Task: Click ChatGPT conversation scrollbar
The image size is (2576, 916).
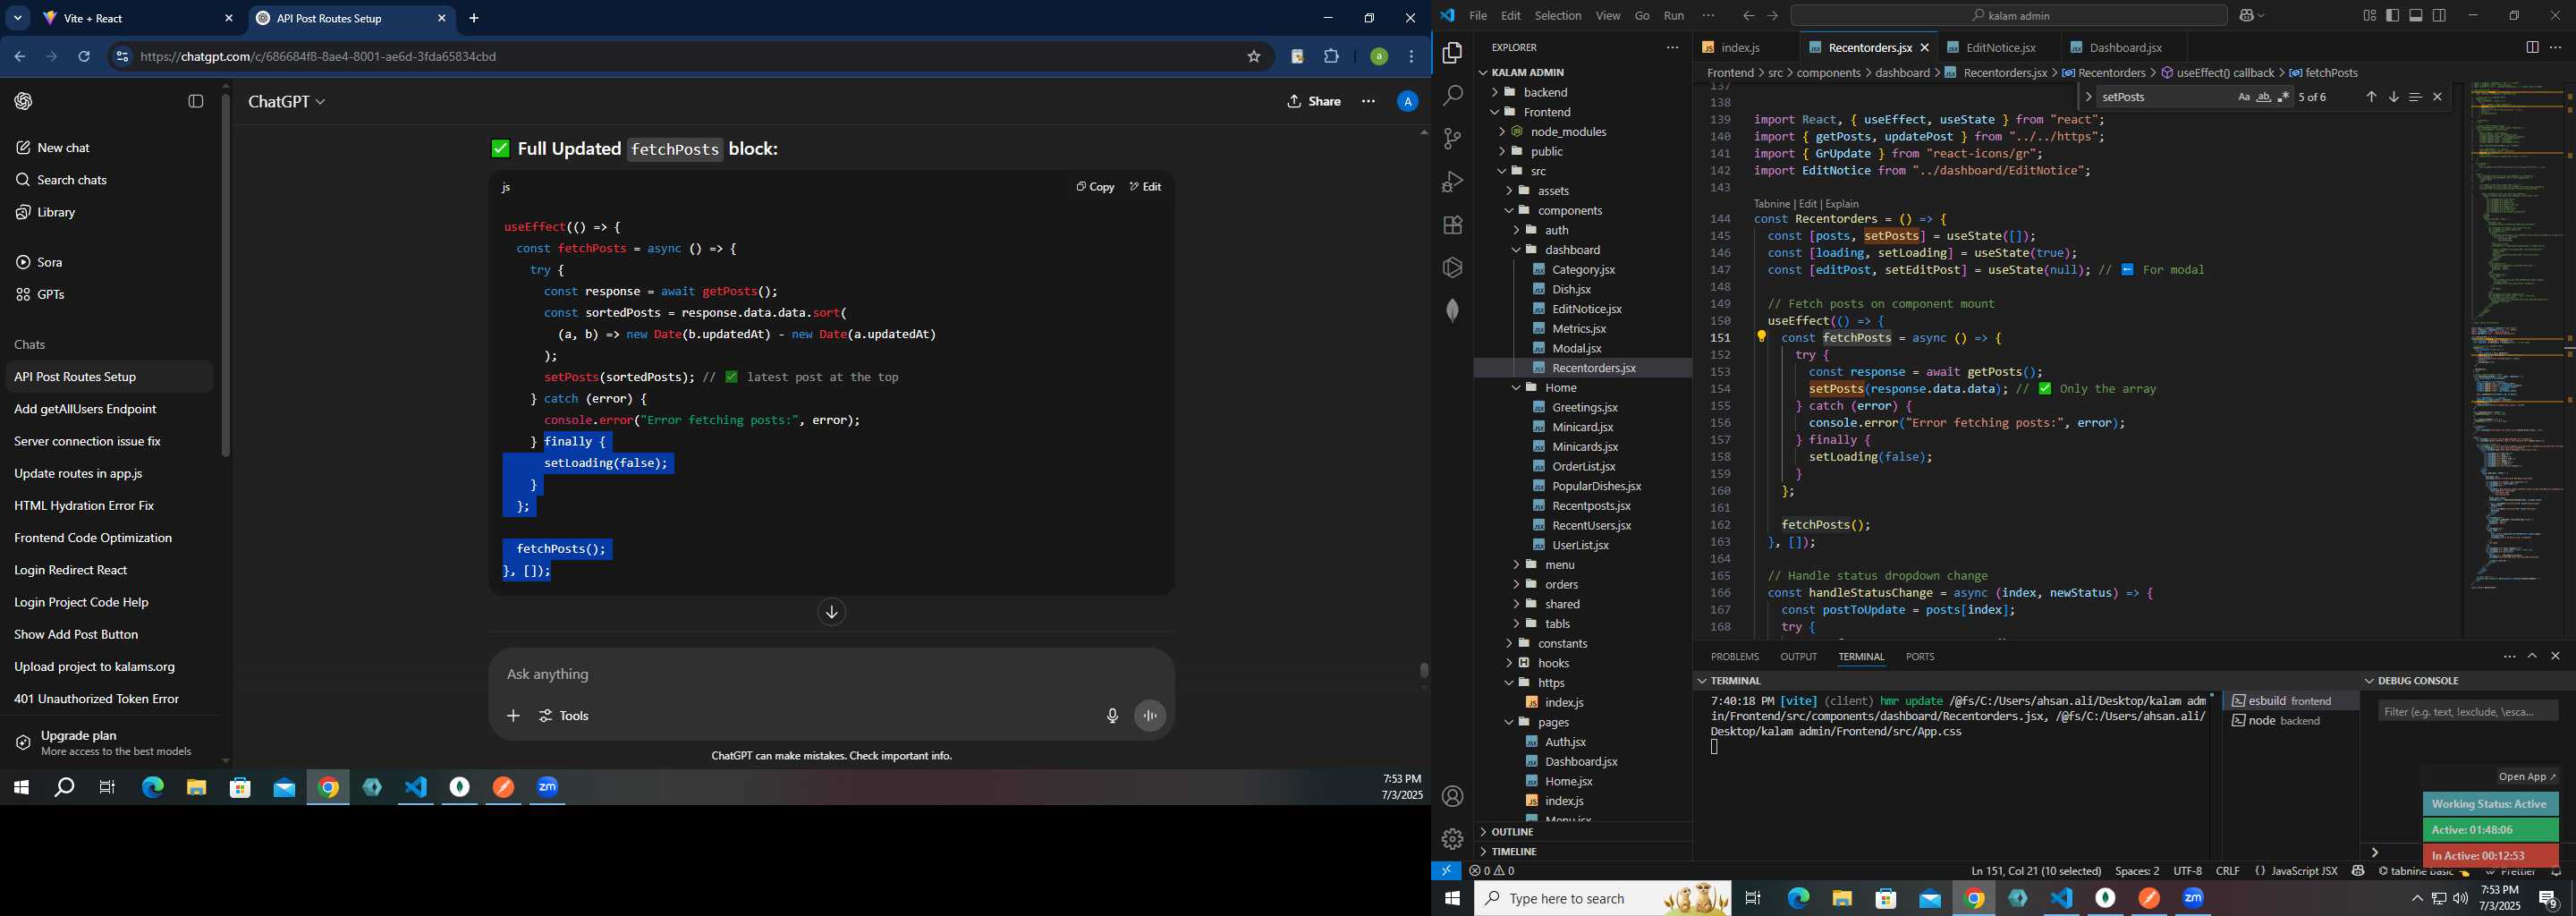Action: (1424, 670)
